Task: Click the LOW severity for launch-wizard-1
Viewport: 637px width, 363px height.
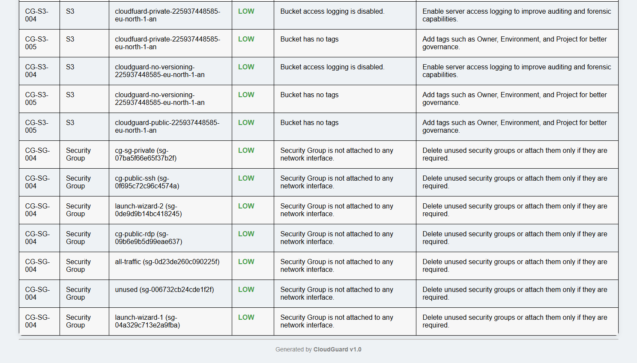Action: pos(246,317)
